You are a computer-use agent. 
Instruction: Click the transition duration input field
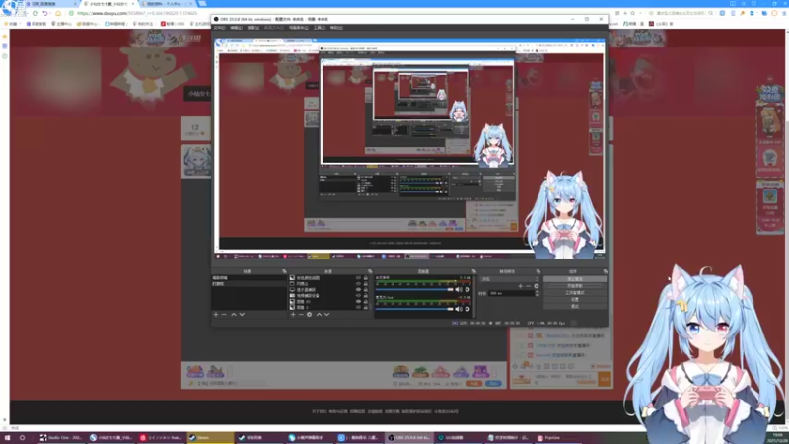(x=511, y=293)
